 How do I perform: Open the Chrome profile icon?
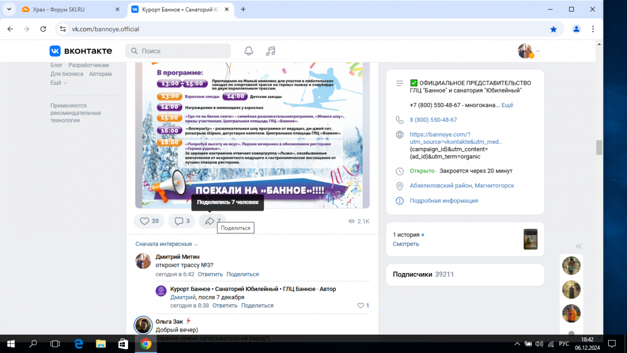[x=576, y=29]
